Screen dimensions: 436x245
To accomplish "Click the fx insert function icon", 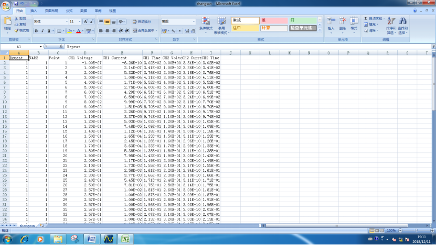I will click(61, 47).
